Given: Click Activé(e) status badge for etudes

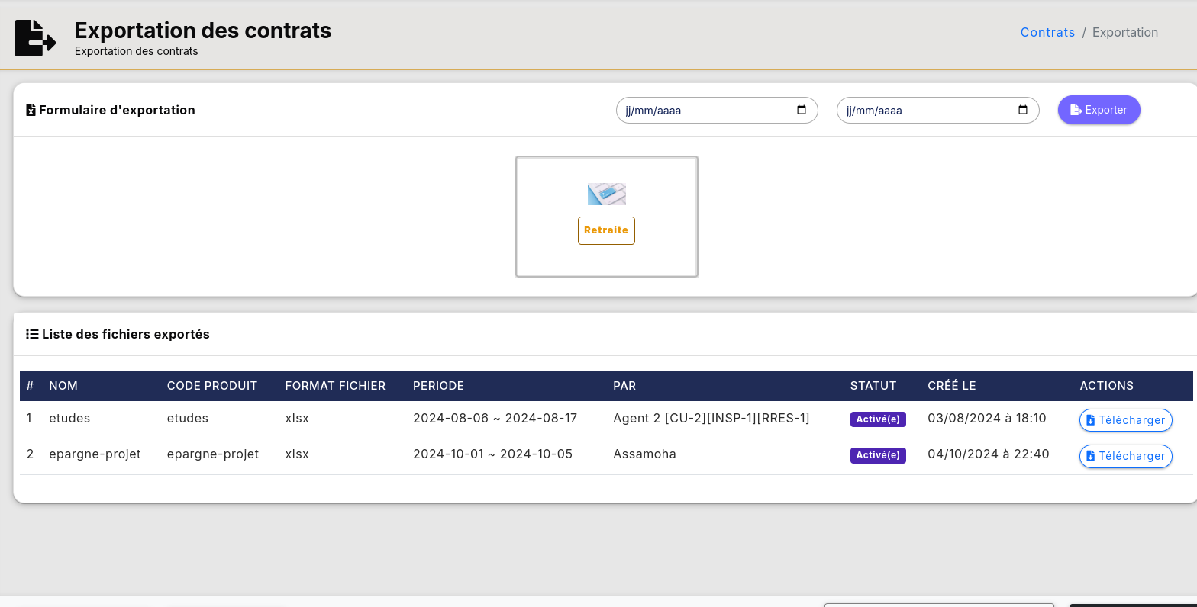Looking at the screenshot, I should (x=878, y=419).
